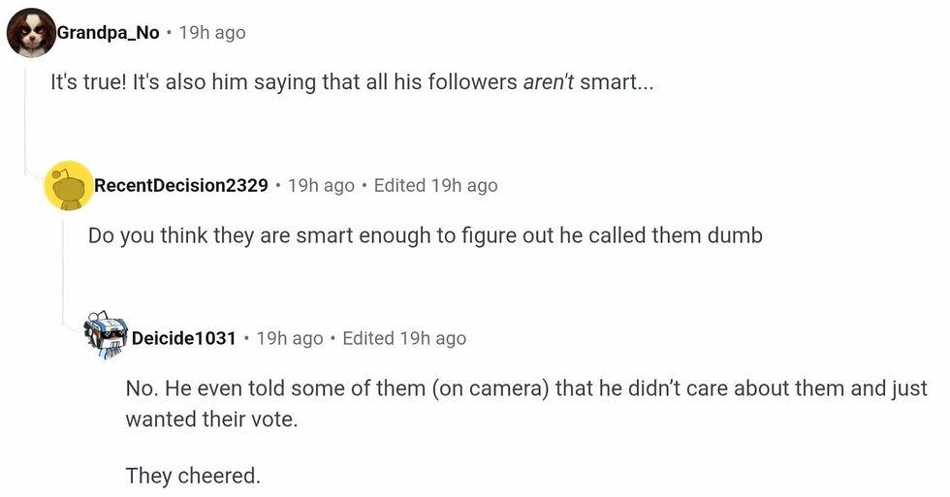
Task: Click the words "(on camera)" in Deicide1031's reply
Action: (x=491, y=388)
